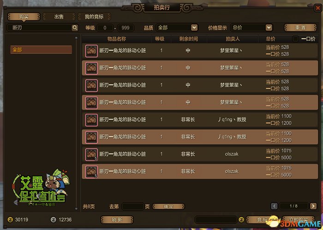The image size is (323, 230).
Task: Click the silver coin icon beside 12736
Action: 54,220
